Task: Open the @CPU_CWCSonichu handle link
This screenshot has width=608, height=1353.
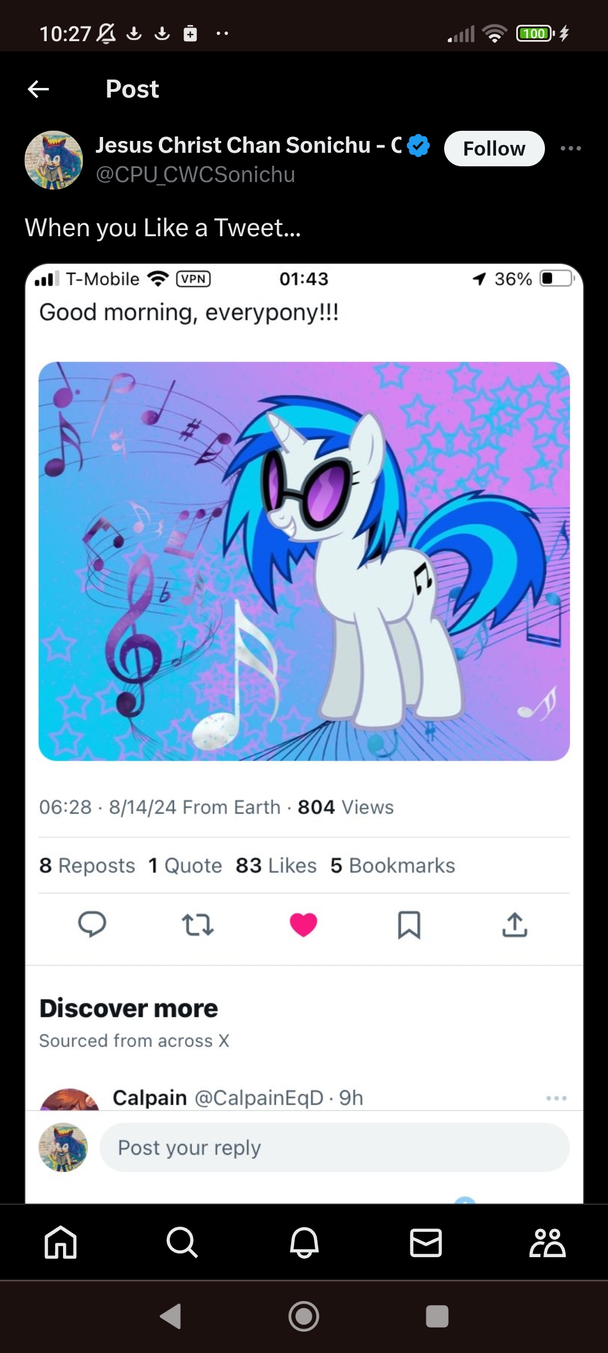Action: tap(195, 175)
